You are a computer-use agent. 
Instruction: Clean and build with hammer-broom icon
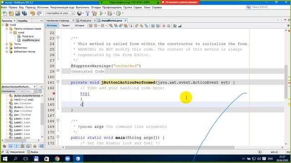pos(94,13)
